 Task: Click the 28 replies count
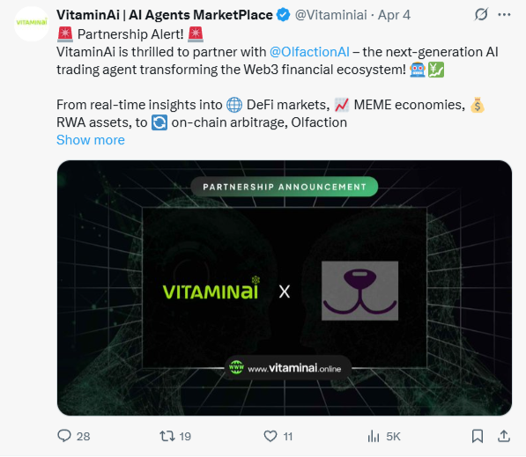click(x=83, y=436)
